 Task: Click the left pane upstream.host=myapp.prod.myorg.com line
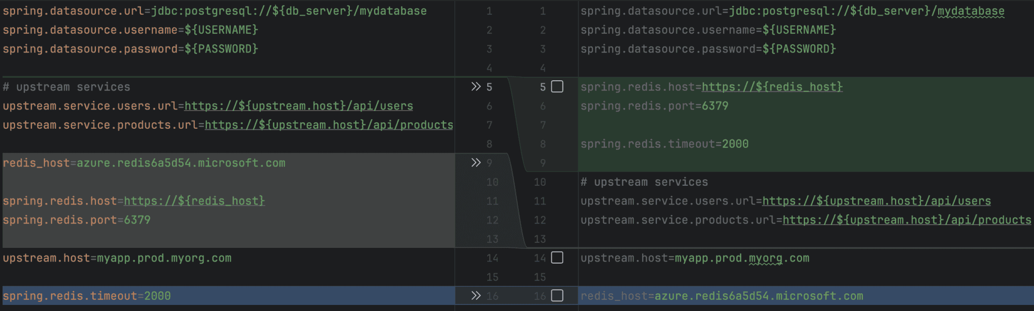point(117,258)
